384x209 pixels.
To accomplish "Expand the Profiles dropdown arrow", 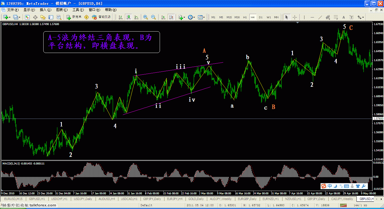I will click(19, 17).
